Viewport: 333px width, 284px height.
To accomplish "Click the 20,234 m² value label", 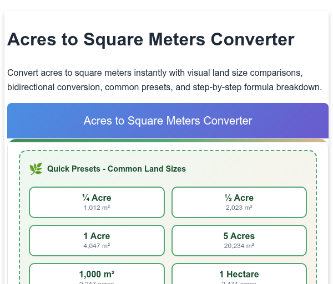I will [239, 246].
